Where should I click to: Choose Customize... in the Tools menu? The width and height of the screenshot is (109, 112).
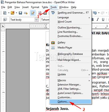click(x=71, y=97)
